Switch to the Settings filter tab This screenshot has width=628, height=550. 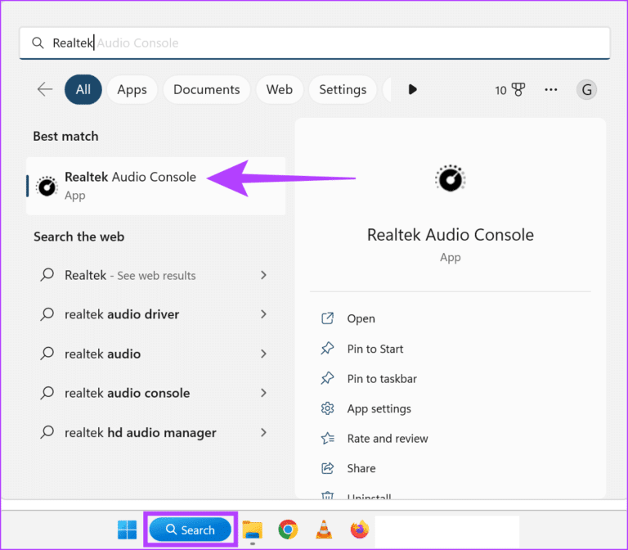[x=343, y=89]
